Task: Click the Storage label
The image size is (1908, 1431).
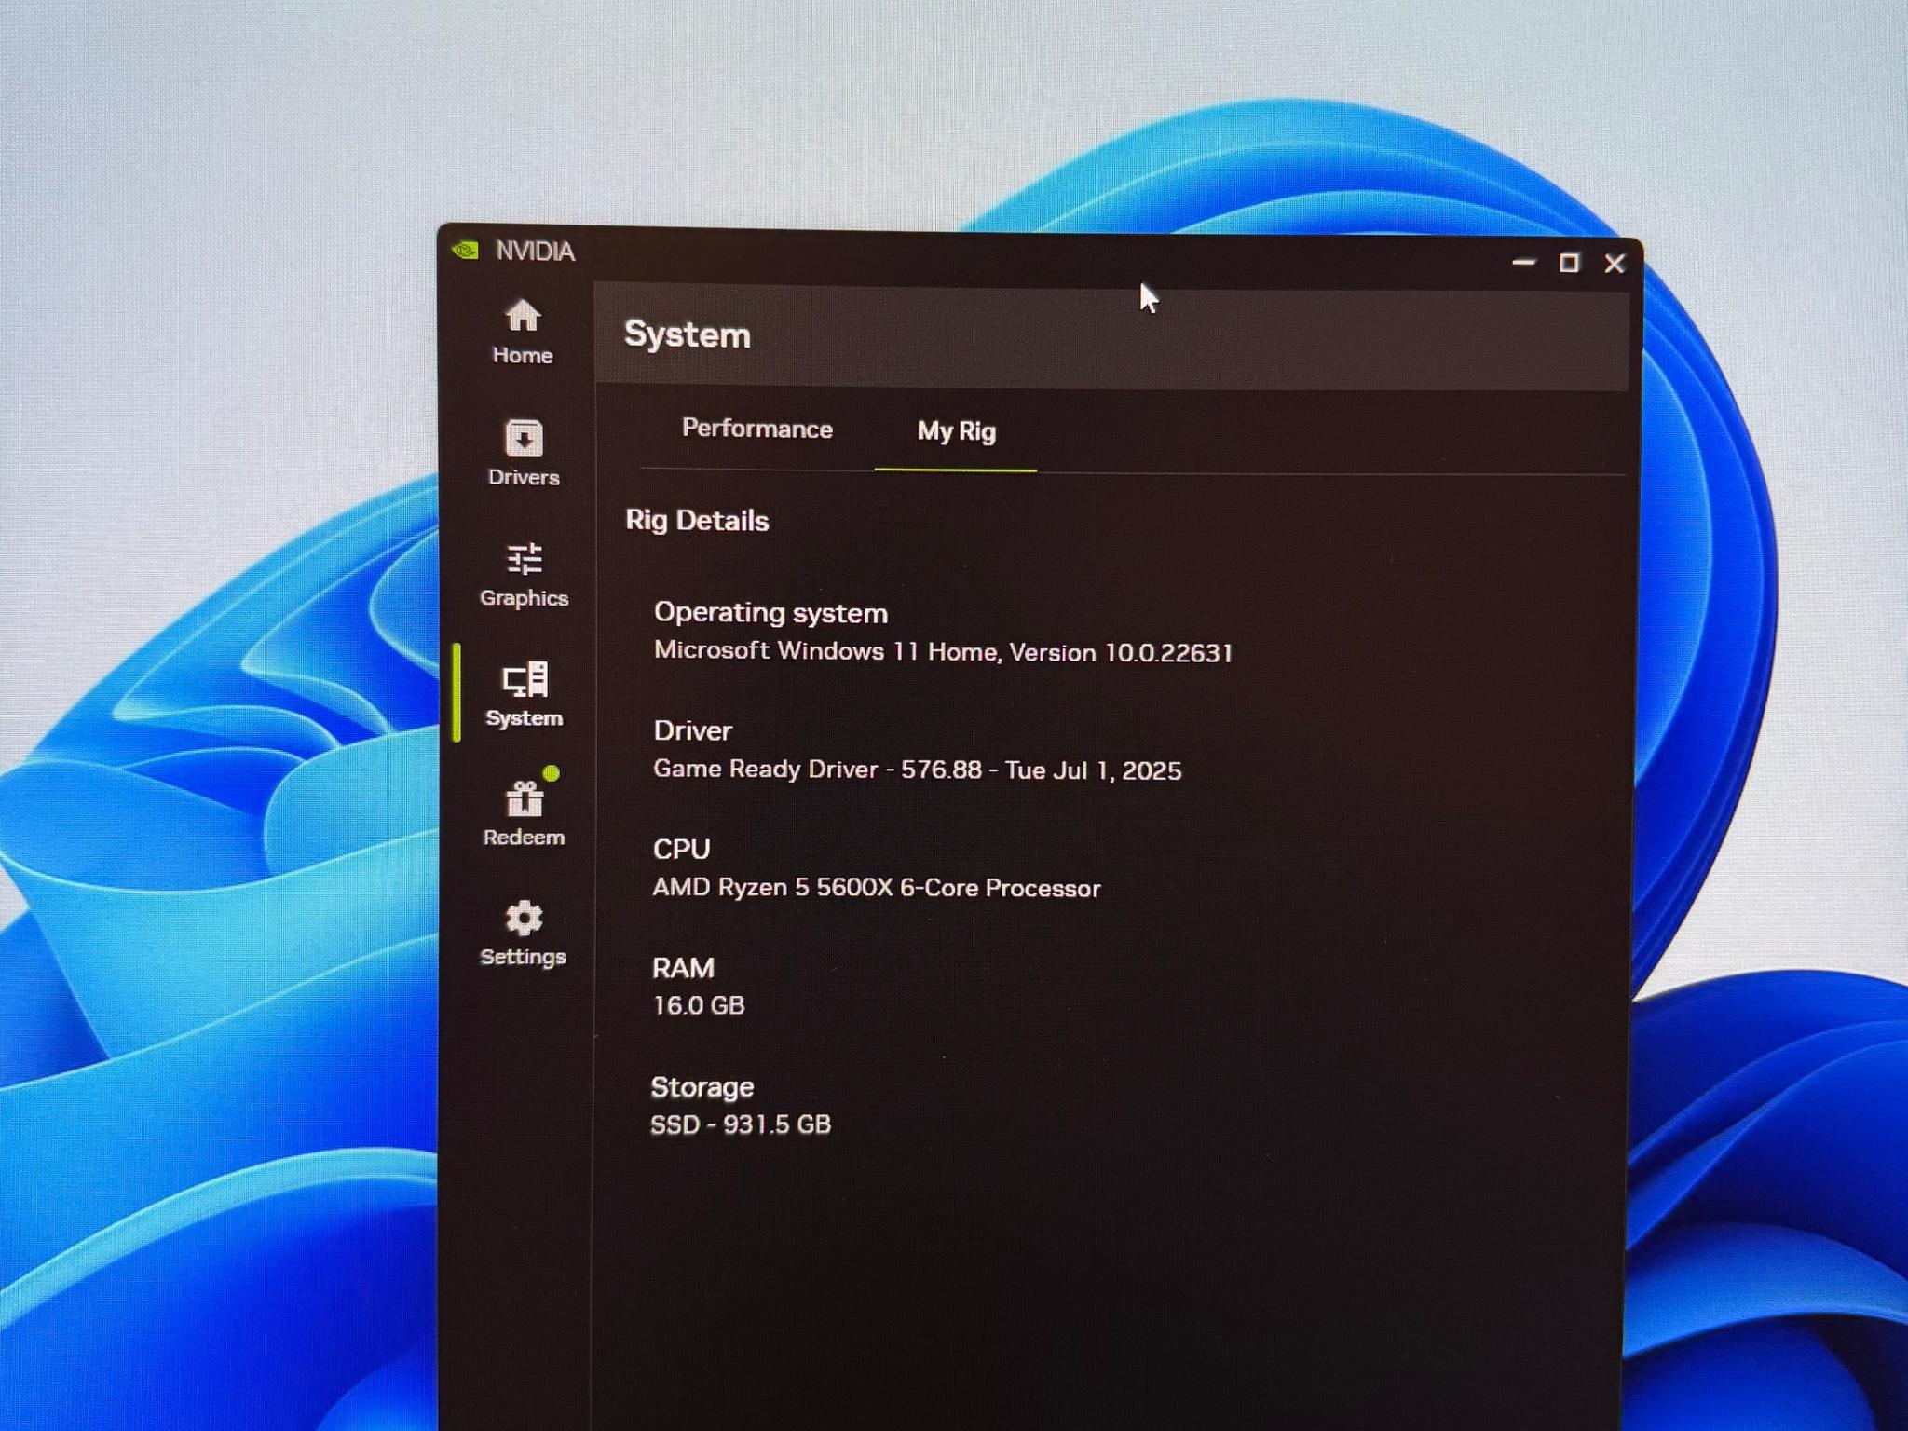Action: pos(702,1087)
